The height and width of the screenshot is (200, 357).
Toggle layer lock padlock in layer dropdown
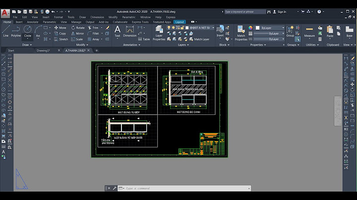point(182,28)
